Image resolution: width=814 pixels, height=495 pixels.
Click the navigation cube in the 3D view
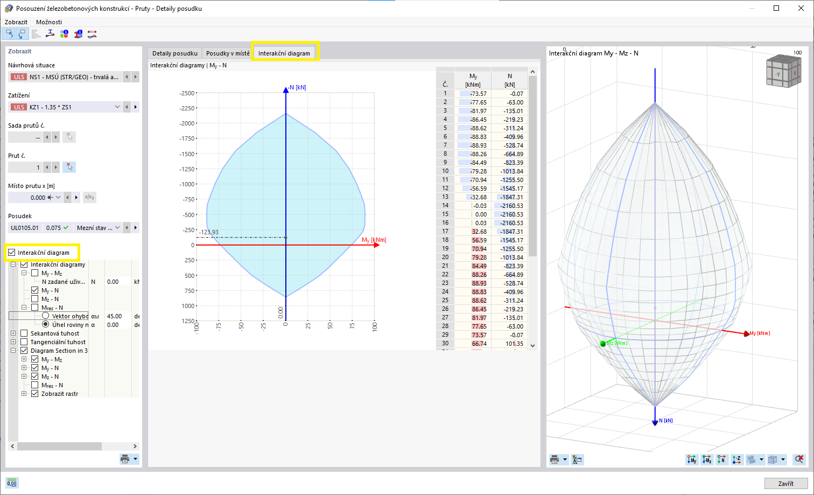click(x=783, y=71)
